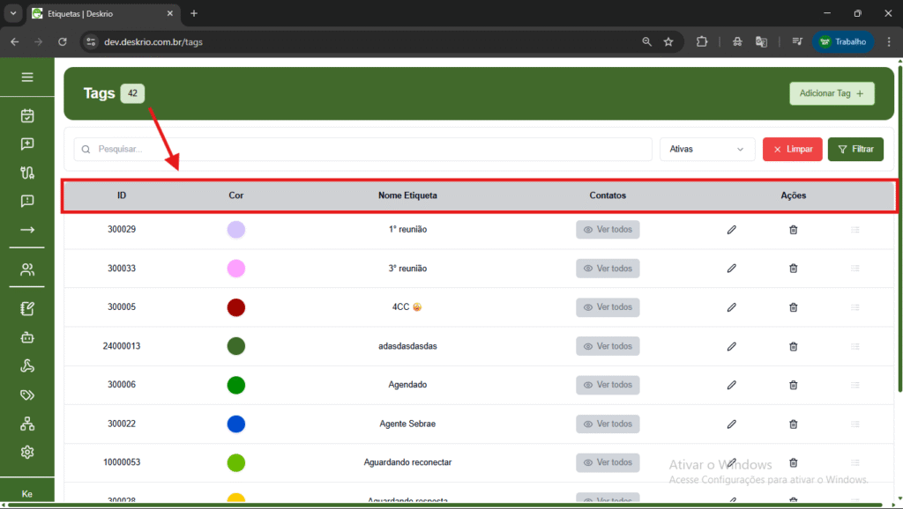The width and height of the screenshot is (903, 509).
Task: Click the dark red color swatch for 4CC
Action: pyautogui.click(x=235, y=307)
